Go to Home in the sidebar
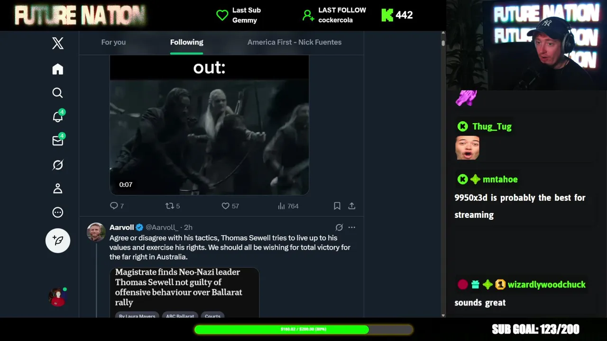The image size is (607, 341). pyautogui.click(x=58, y=69)
